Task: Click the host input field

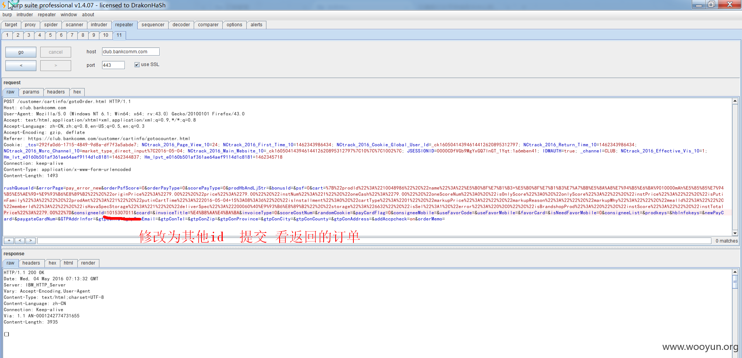Action: [x=131, y=52]
